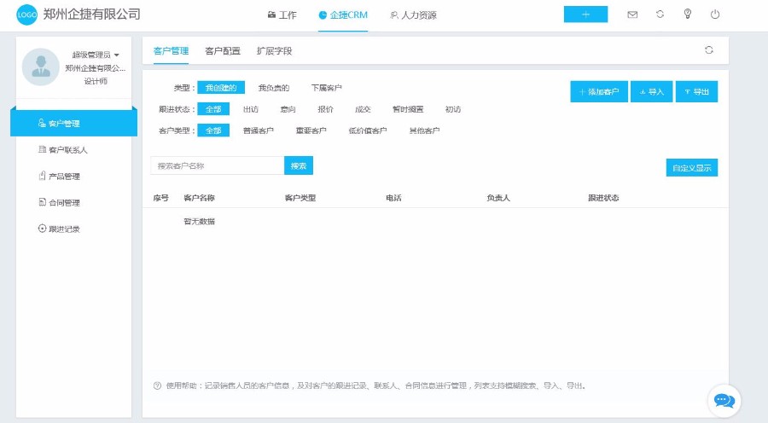The height and width of the screenshot is (423, 768).
Task: Open the chat support bubble
Action: coord(724,400)
